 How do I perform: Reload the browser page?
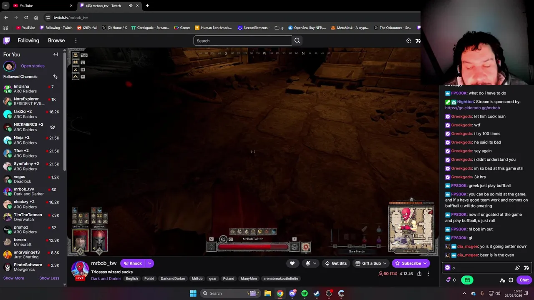point(26,17)
